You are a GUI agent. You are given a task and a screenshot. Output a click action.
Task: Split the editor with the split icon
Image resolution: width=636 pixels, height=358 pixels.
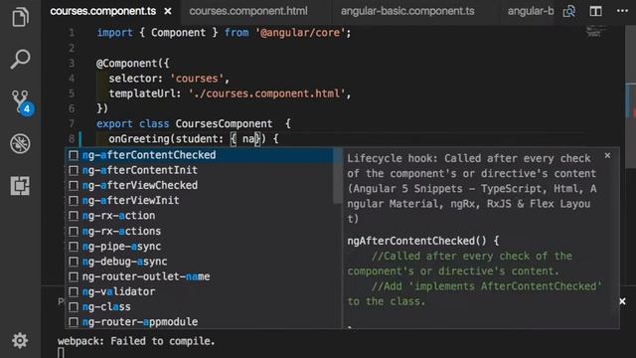point(595,11)
